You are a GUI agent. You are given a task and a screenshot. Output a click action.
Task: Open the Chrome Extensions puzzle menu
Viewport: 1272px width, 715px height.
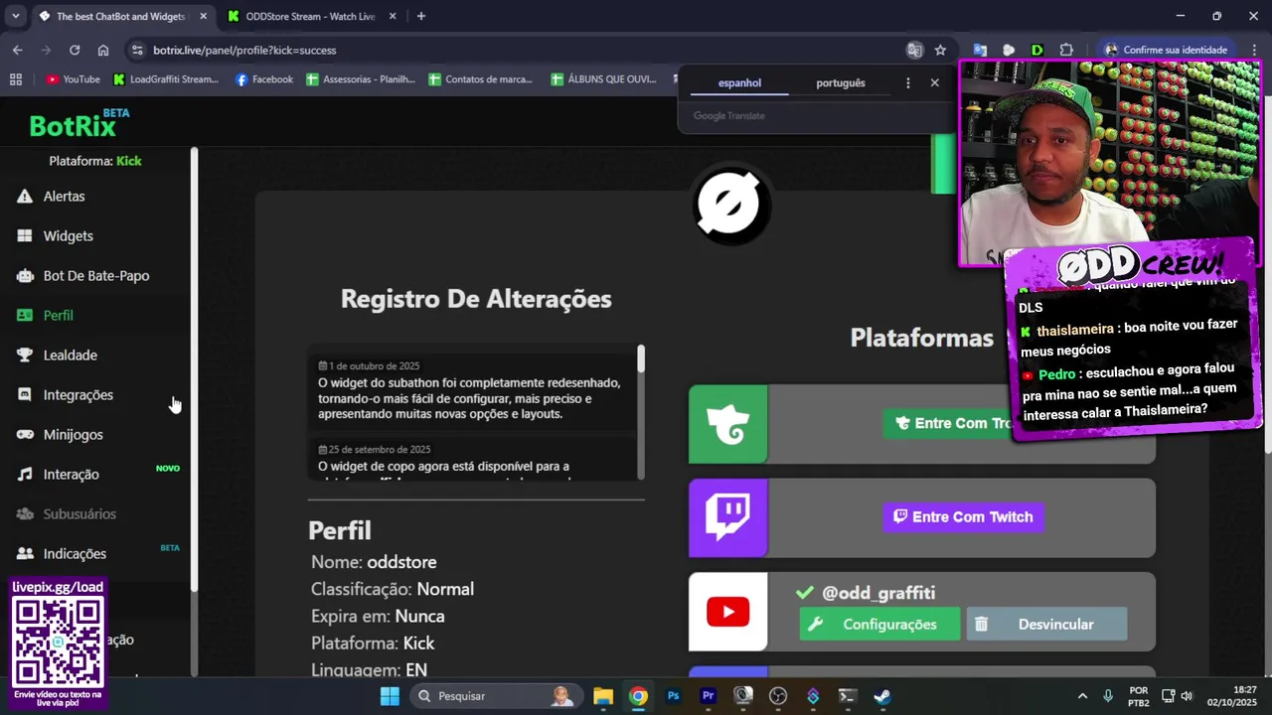click(1066, 50)
